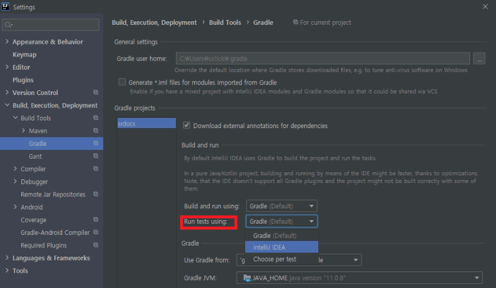Expand the Editor settings node

7,67
